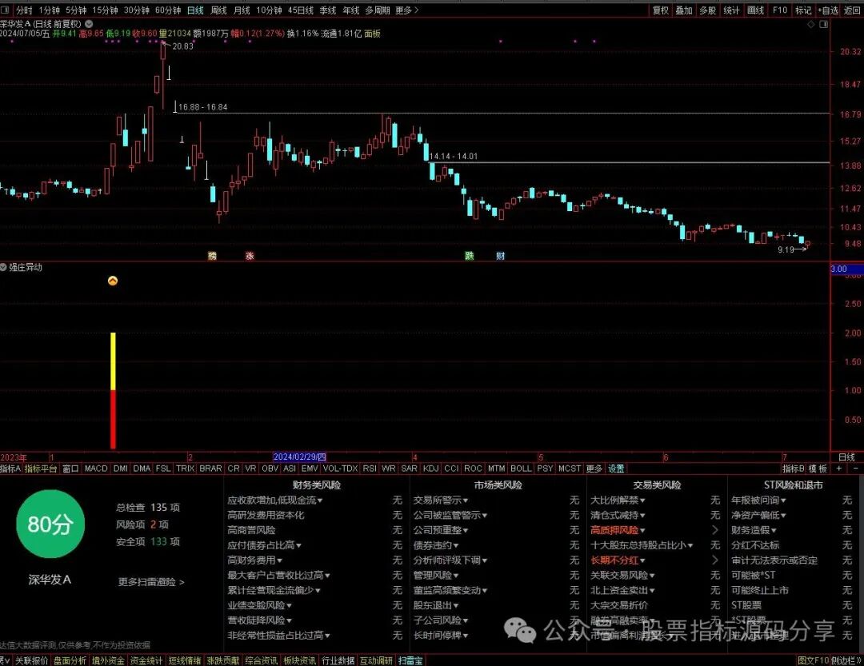Switch to 分时 intraday view
The width and height of the screenshot is (864, 666).
click(24, 10)
